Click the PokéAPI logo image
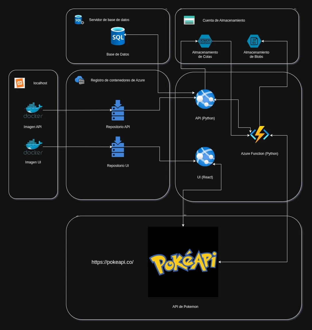Image resolution: width=312 pixels, height=330 pixels. coord(183,262)
